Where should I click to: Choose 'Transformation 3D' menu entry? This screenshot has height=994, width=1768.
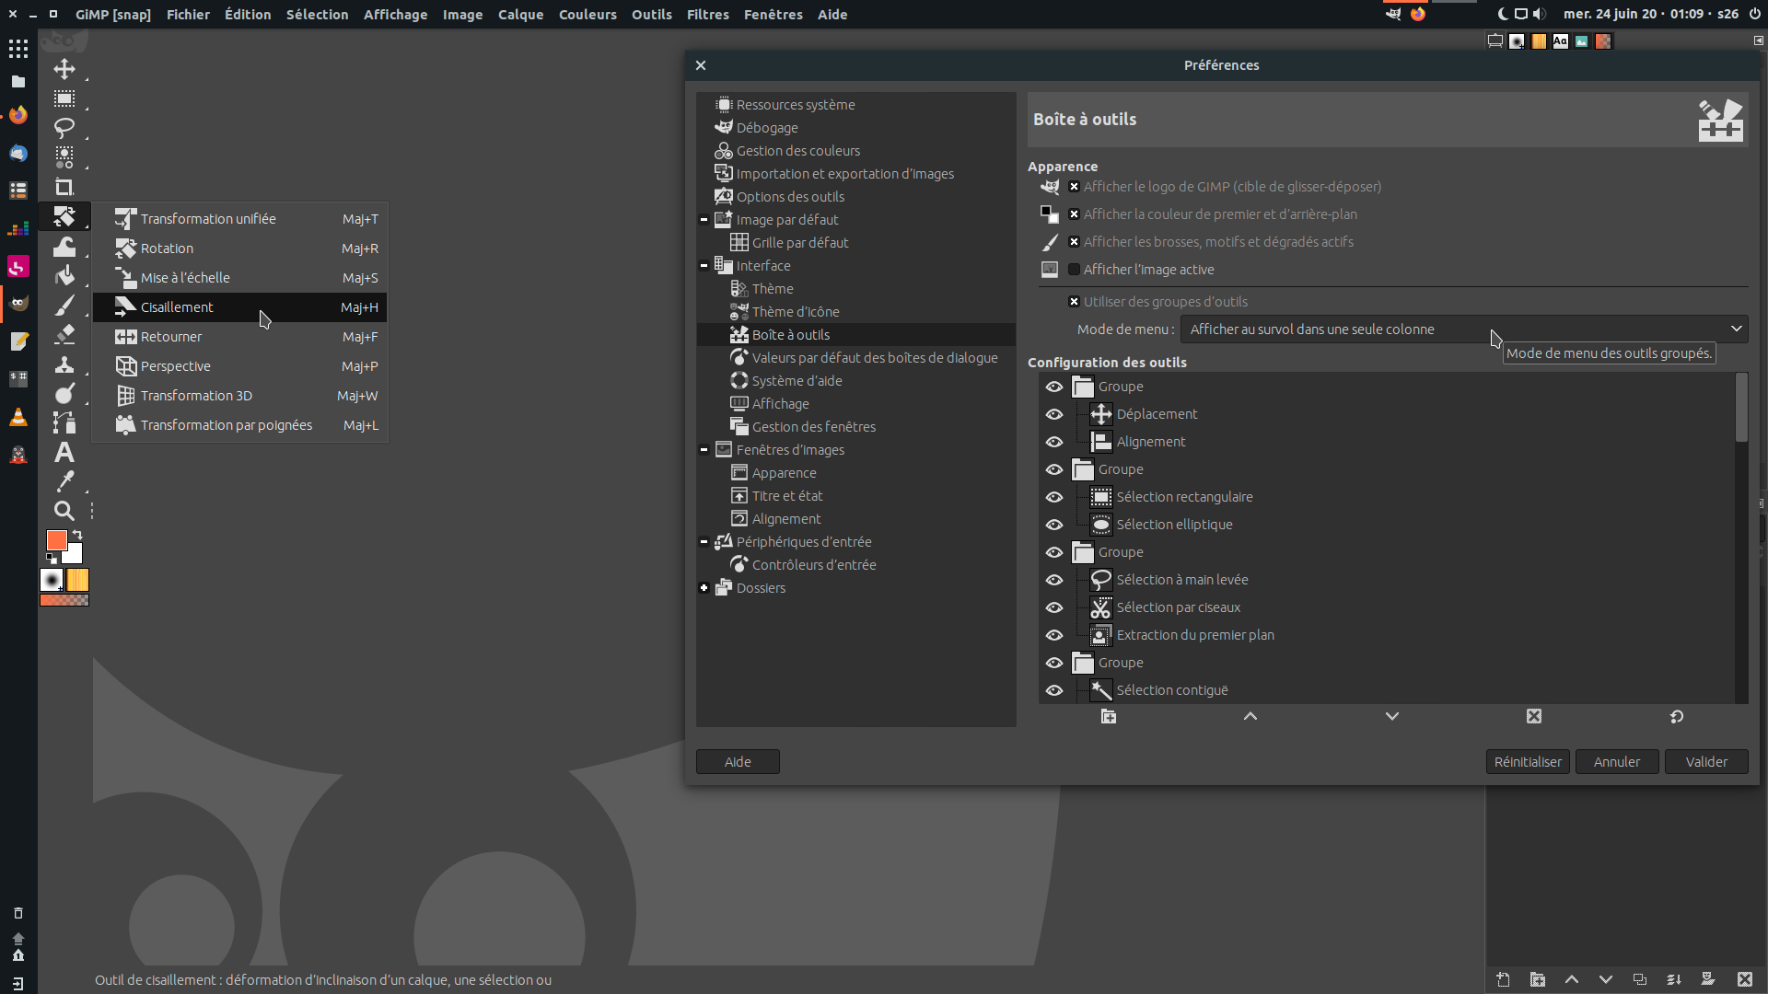[240, 396]
